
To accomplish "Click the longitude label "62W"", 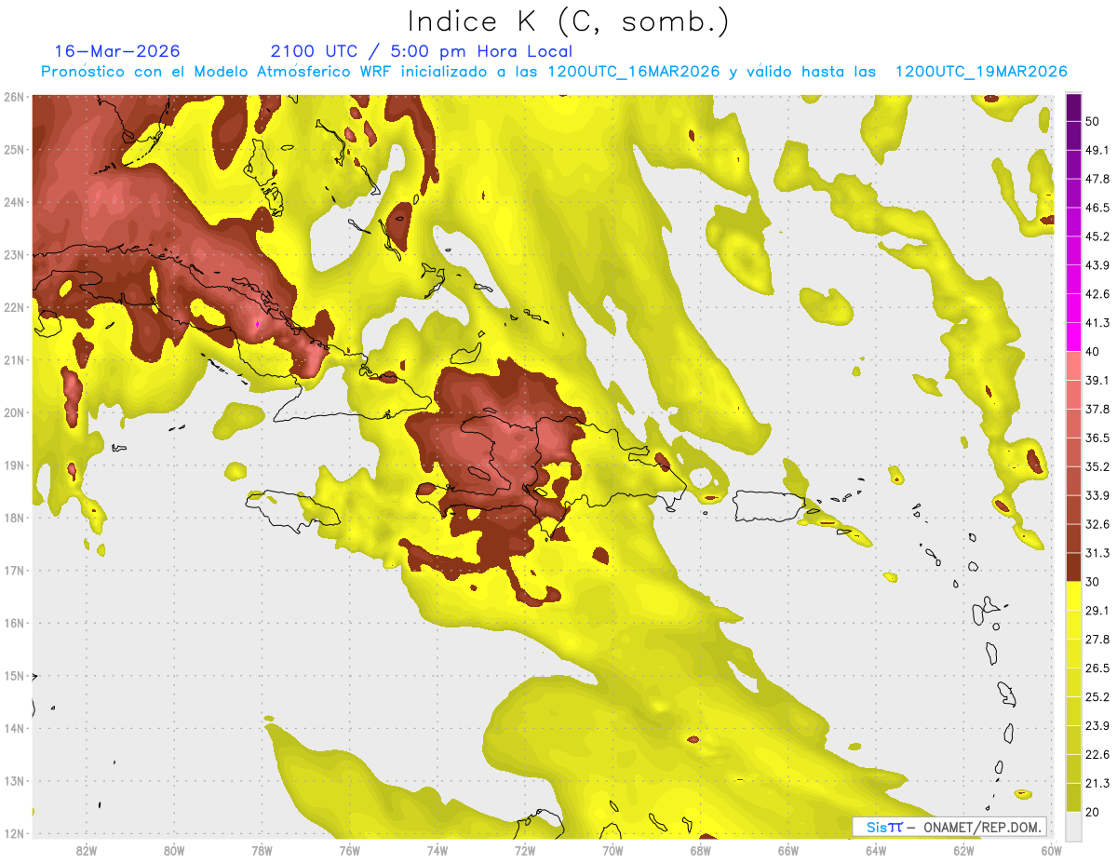I will (963, 851).
